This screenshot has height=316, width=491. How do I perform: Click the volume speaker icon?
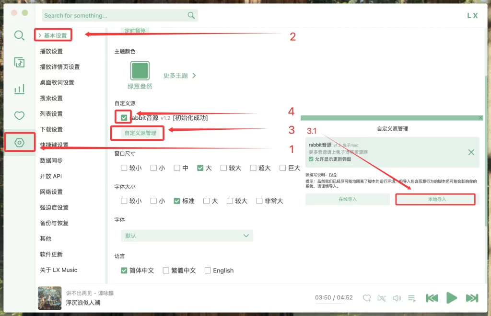click(397, 298)
